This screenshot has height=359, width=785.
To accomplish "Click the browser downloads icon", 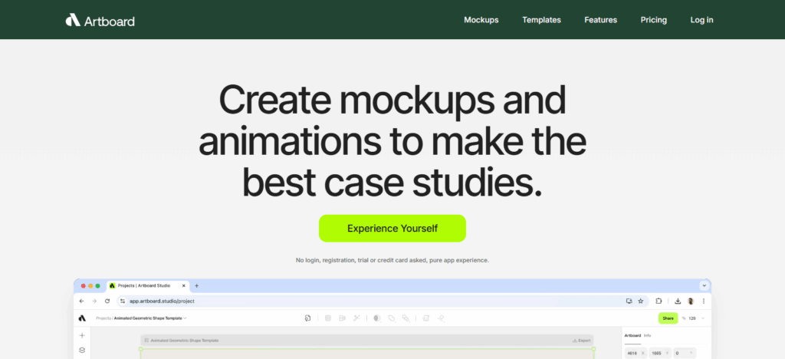I will [678, 301].
